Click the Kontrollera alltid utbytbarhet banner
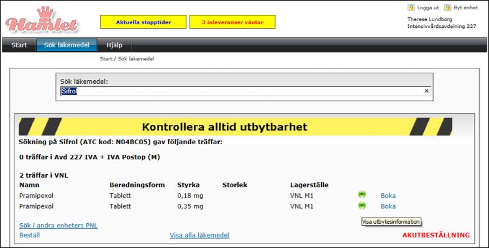Screen dimensions: 489x248 (x=235, y=127)
